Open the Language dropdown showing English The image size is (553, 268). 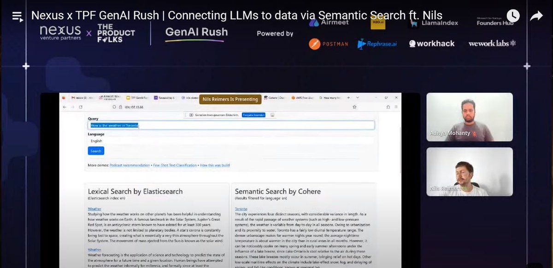coord(231,141)
